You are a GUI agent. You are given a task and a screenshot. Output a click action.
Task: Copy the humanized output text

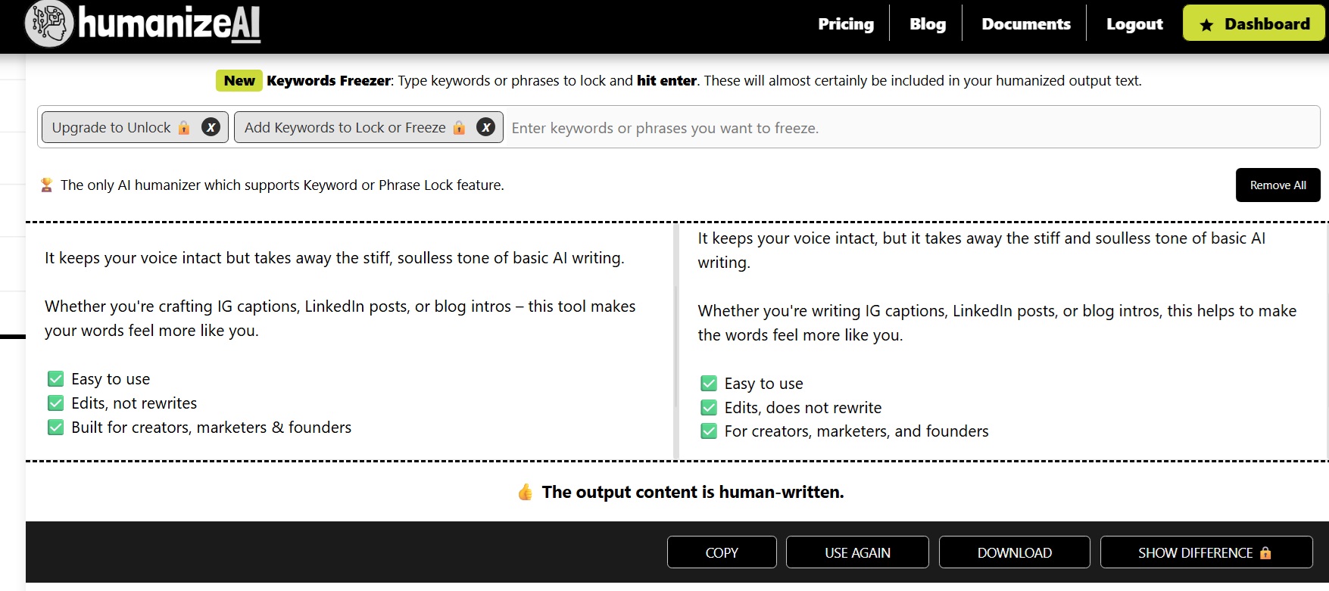722,552
